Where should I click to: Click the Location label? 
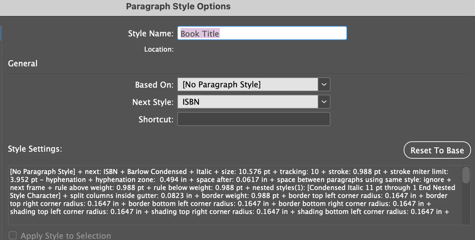tap(159, 49)
